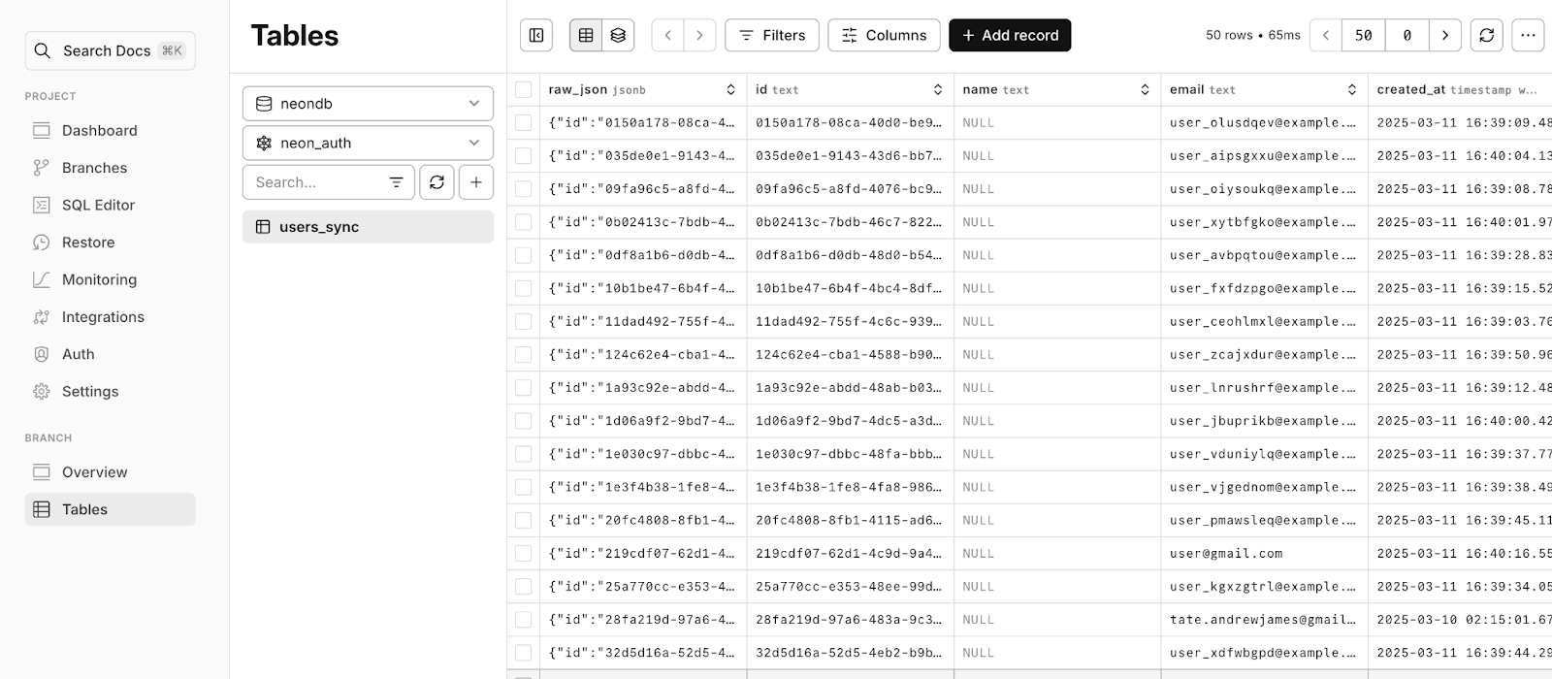Click the Add record button

point(1010,35)
